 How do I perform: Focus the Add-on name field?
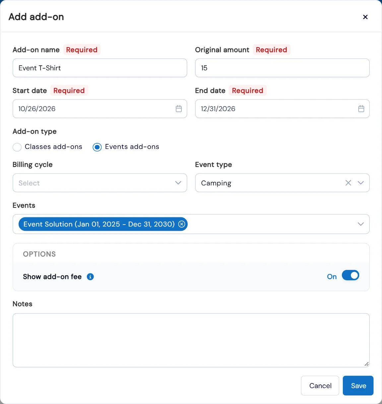pos(100,68)
